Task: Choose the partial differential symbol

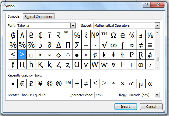Action: [x=49, y=45]
